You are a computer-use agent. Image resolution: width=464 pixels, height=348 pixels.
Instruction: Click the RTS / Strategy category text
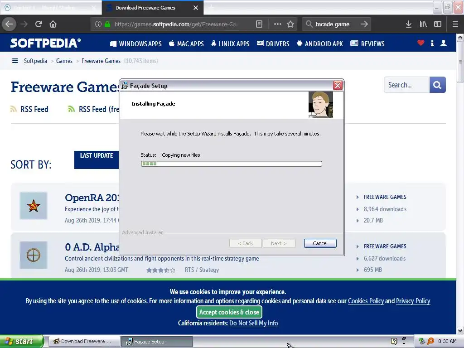[202, 270]
